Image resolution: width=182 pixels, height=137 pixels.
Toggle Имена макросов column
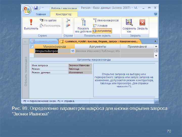tap(106, 20)
